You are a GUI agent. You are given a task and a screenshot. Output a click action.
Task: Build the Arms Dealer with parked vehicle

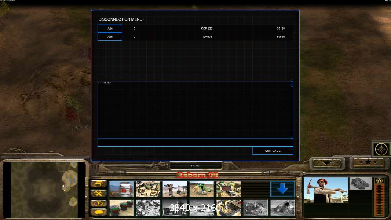229,189
